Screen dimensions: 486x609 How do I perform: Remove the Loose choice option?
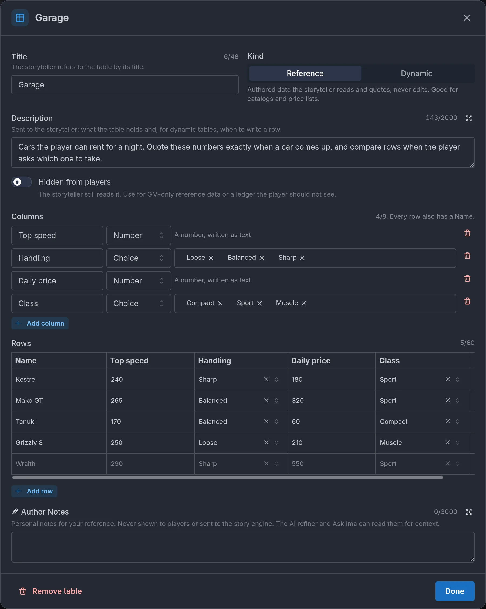(211, 258)
